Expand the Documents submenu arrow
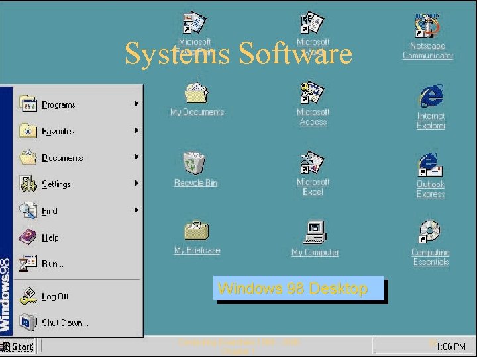Viewport: 477px width, 357px height. (136, 157)
